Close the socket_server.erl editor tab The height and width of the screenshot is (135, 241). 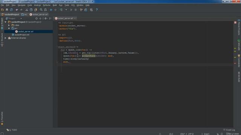(x=75, y=18)
